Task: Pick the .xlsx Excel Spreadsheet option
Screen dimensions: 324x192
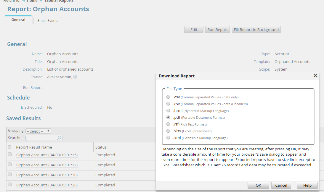Action: (168, 131)
